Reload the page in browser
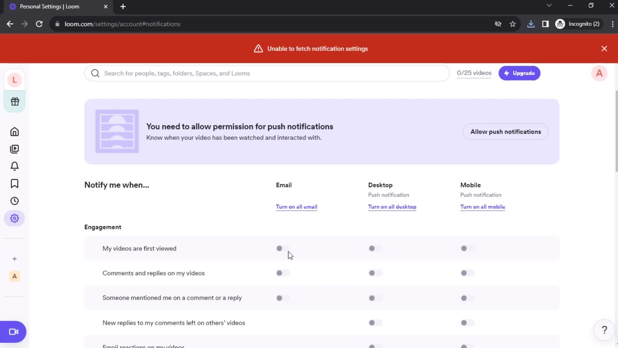 pyautogui.click(x=39, y=24)
